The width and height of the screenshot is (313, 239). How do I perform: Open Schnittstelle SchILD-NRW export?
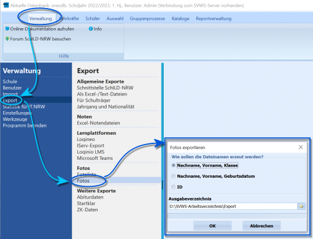coord(105,88)
